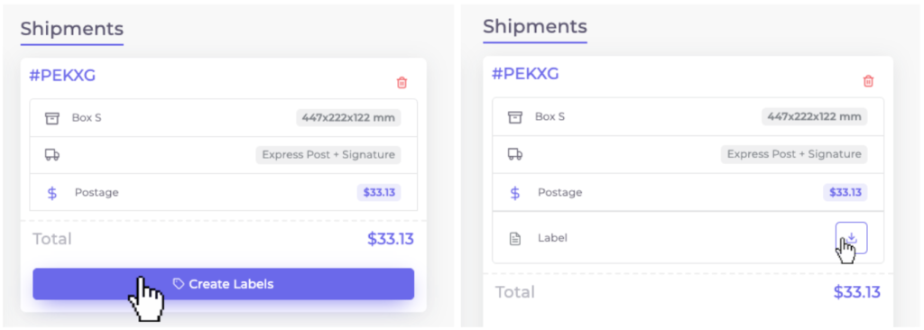Viewport: 924px width, 330px height.
Task: Click the delivery truck icon in right panel
Action: (515, 154)
